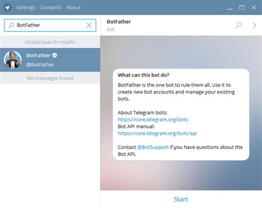The height and width of the screenshot is (208, 262).
Task: Open the @BotSupport mention link
Action: pos(153,147)
